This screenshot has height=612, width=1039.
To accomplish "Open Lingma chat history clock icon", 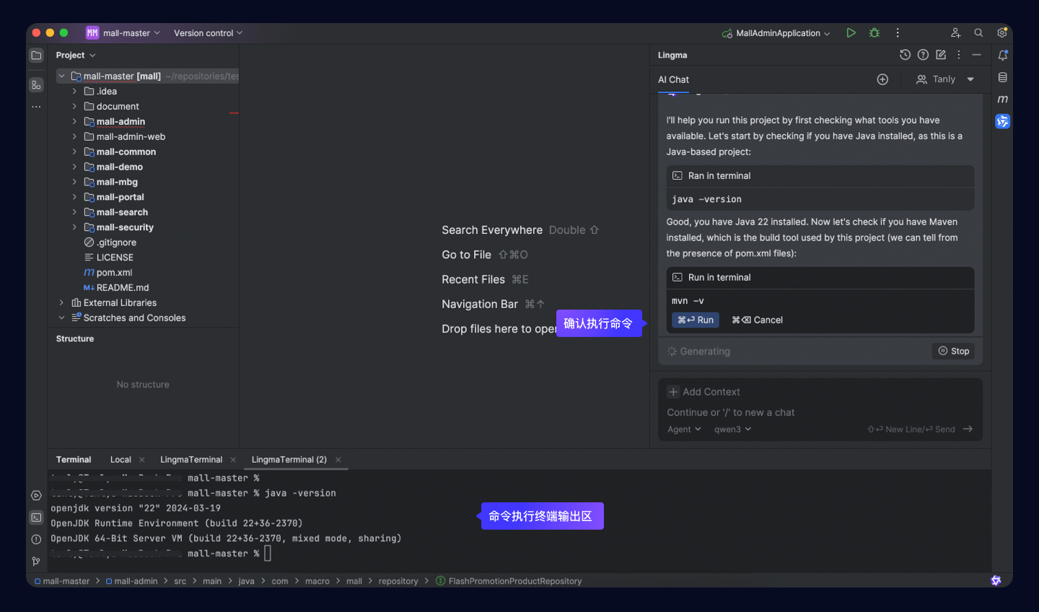I will point(905,55).
